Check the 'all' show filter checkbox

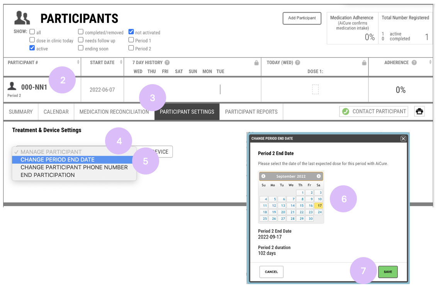[32, 32]
